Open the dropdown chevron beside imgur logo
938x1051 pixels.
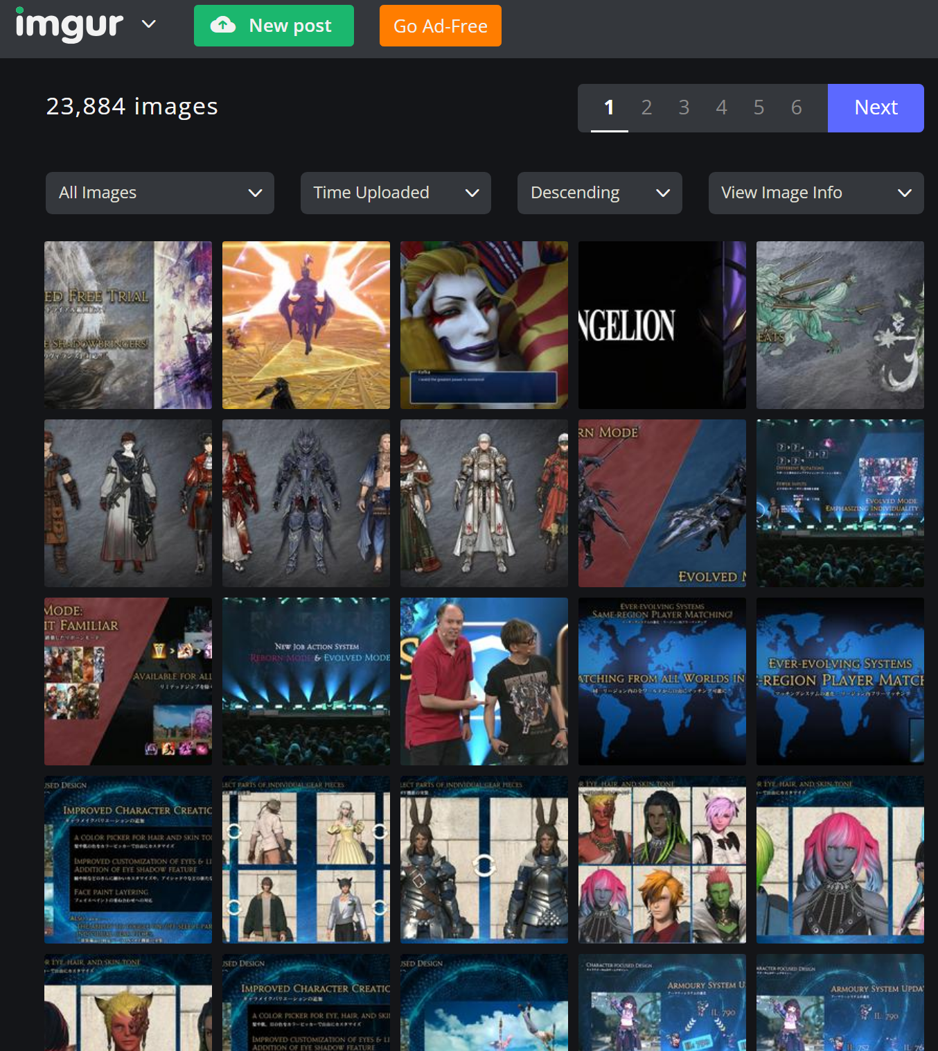(148, 25)
